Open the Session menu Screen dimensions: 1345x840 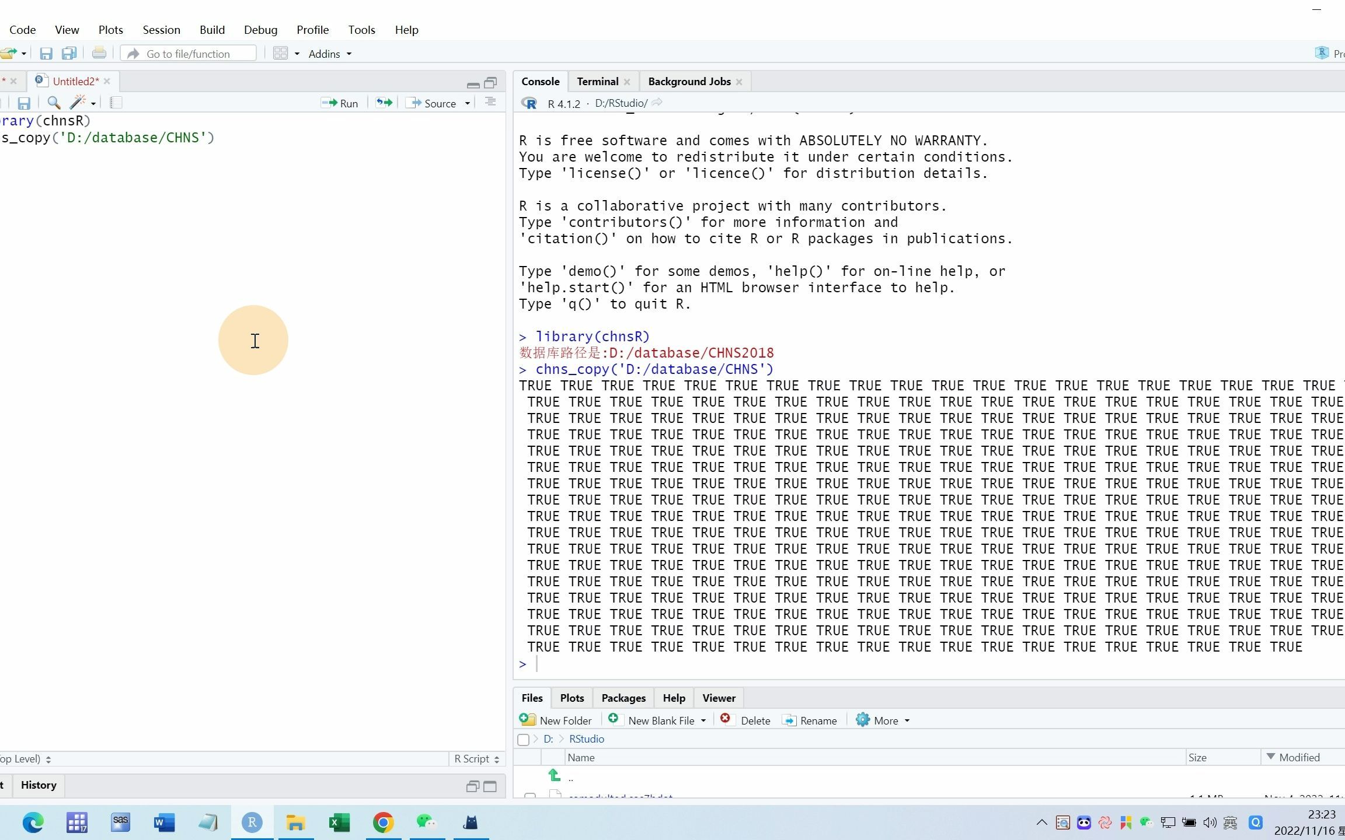tap(161, 30)
